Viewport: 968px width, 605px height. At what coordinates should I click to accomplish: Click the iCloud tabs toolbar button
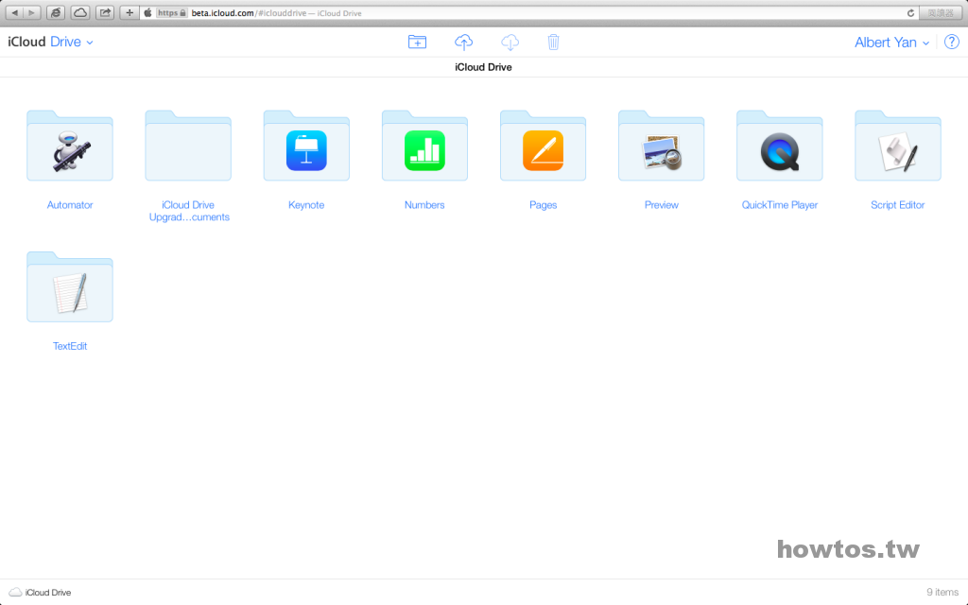pos(80,12)
